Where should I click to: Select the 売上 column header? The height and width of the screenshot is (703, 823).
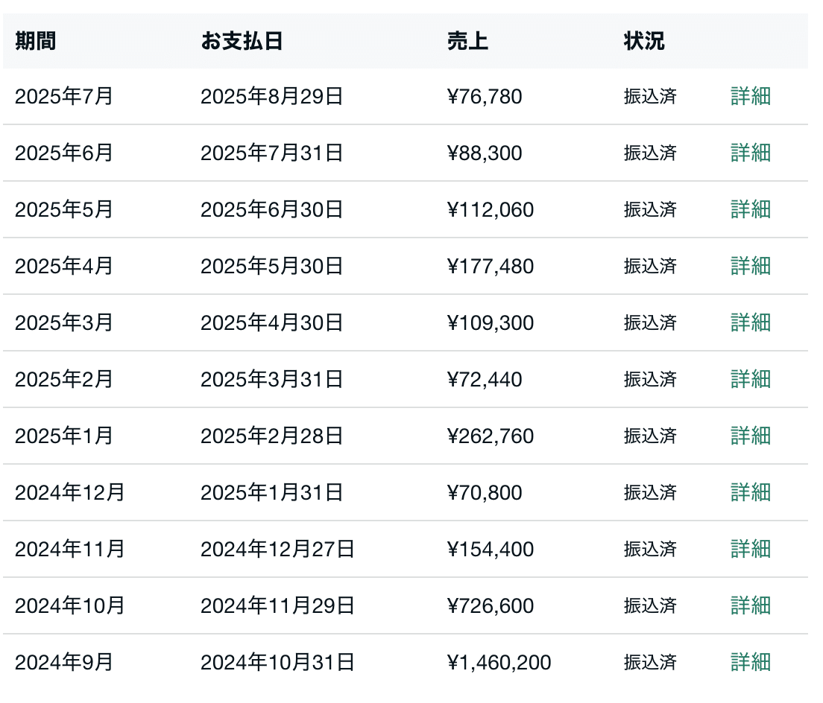pos(467,42)
